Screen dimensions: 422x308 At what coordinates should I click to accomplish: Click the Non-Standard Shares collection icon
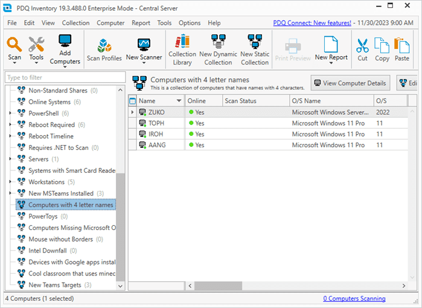click(x=21, y=90)
